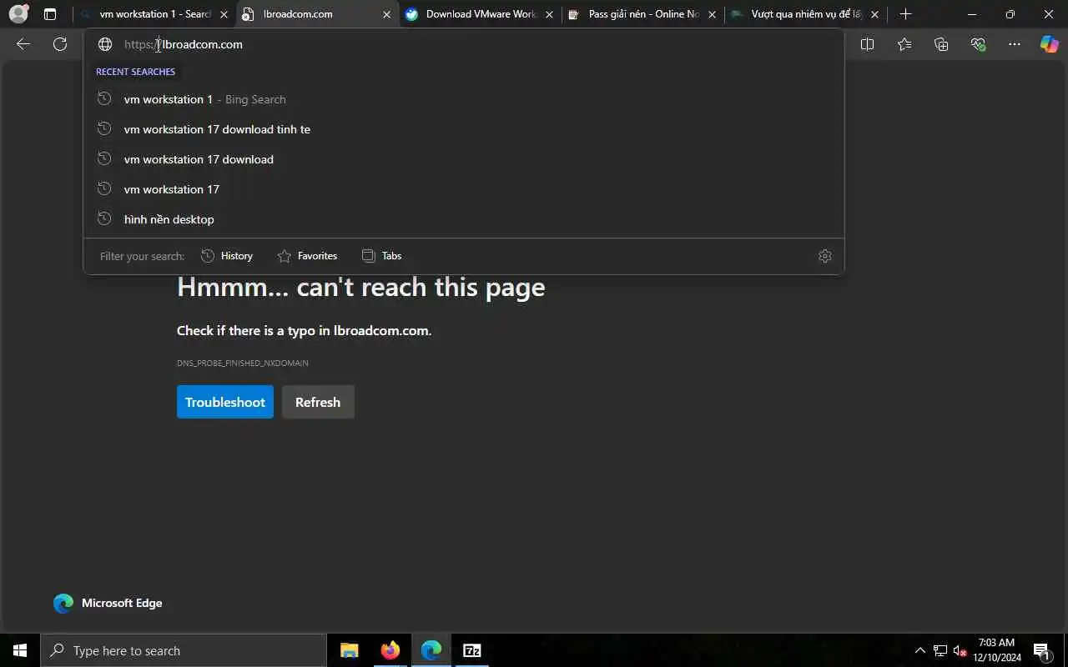Screen dimensions: 1068x667
Task: Open Settings and more ellipsis menu
Action: [x=1015, y=44]
